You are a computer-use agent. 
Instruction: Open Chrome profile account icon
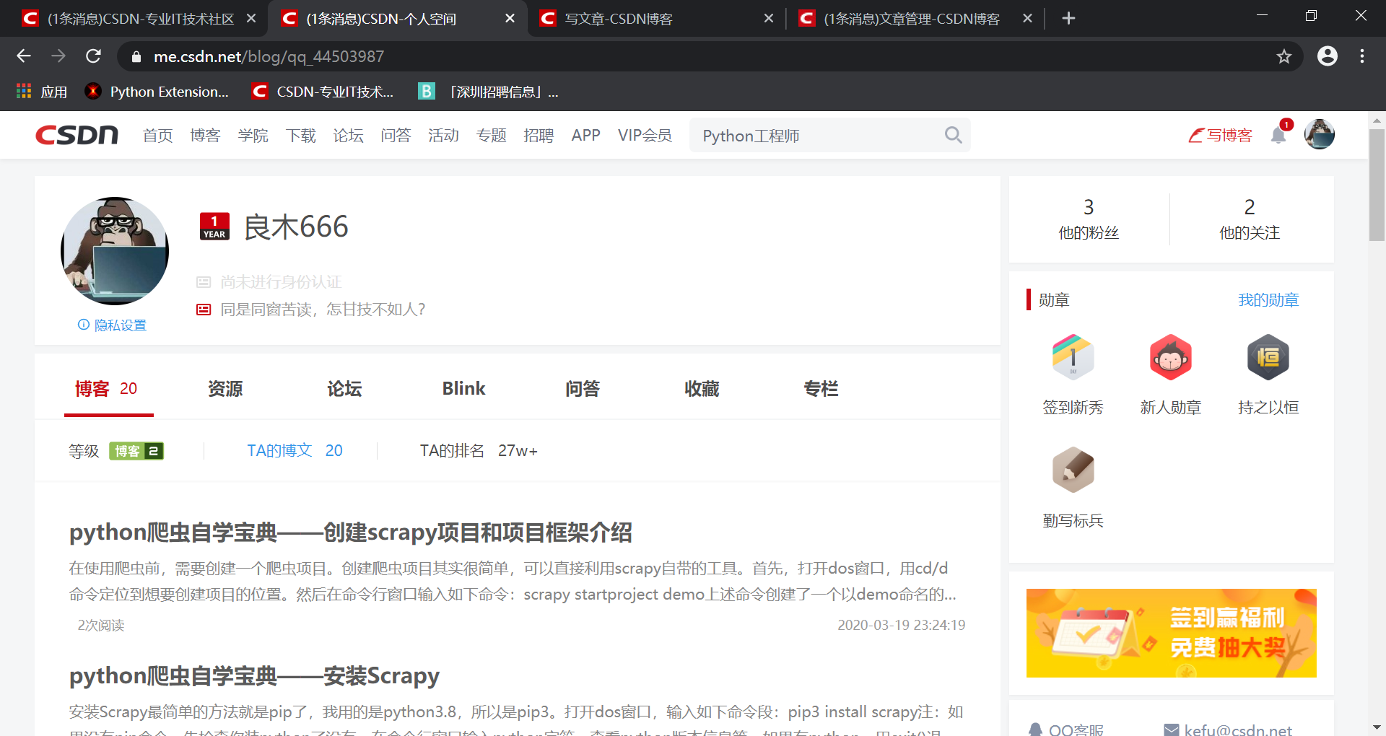(1327, 56)
